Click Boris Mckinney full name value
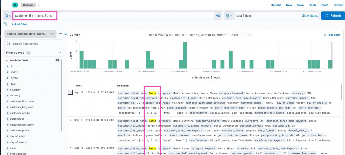345x155 pixels. coord(209,98)
